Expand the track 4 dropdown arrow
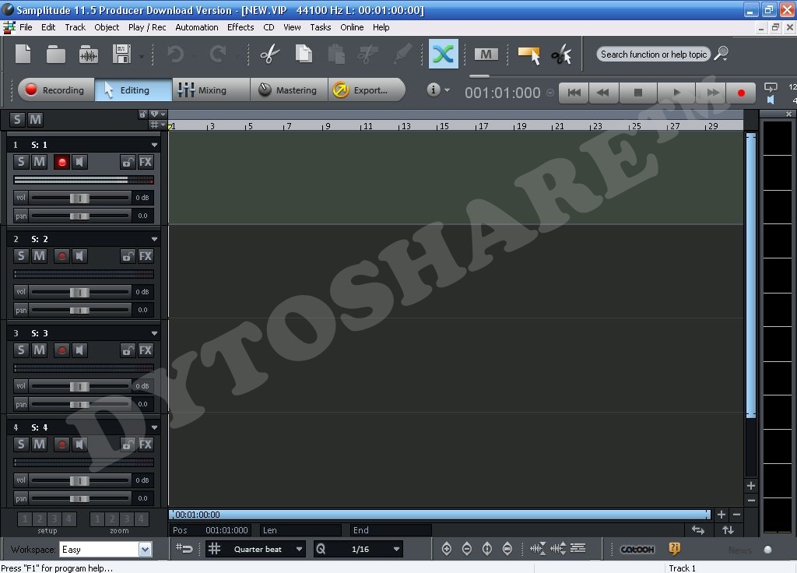 coord(154,427)
